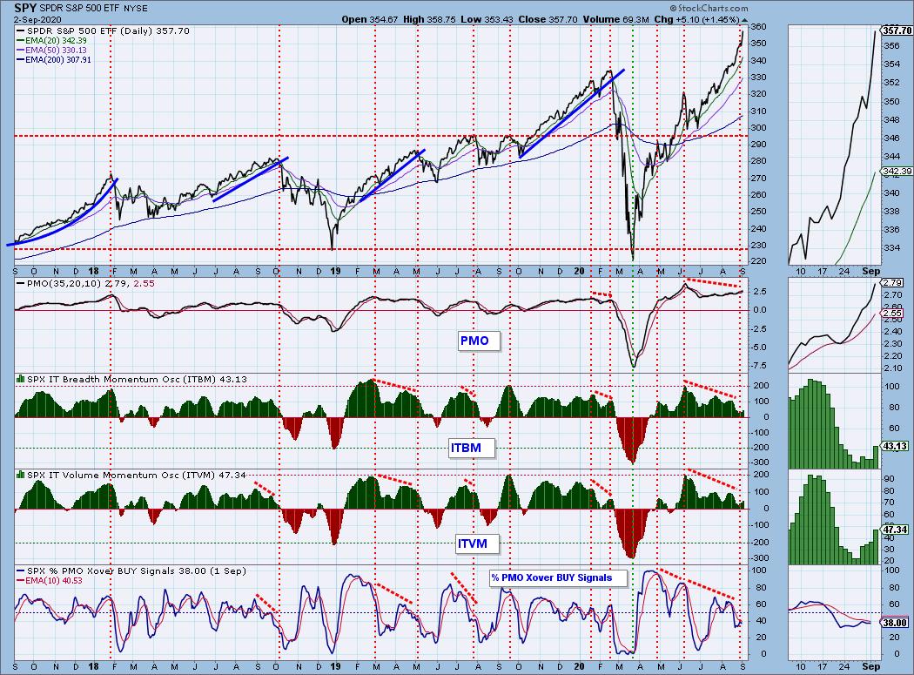This screenshot has width=914, height=675.
Task: Select the Close 357.70 header value
Action: (548, 19)
